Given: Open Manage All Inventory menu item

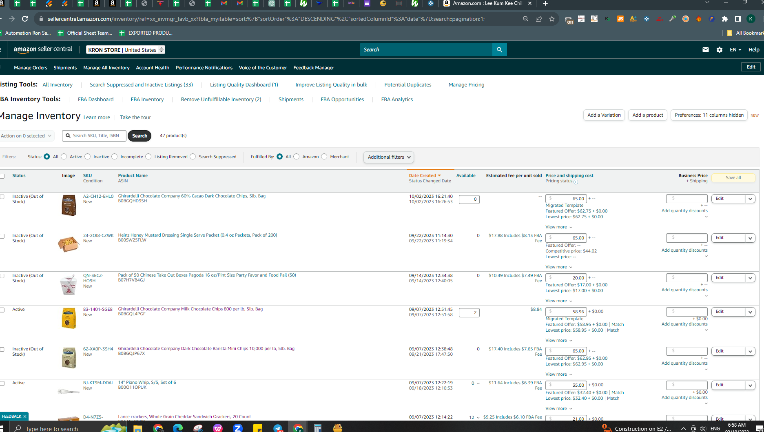Looking at the screenshot, I should point(106,68).
